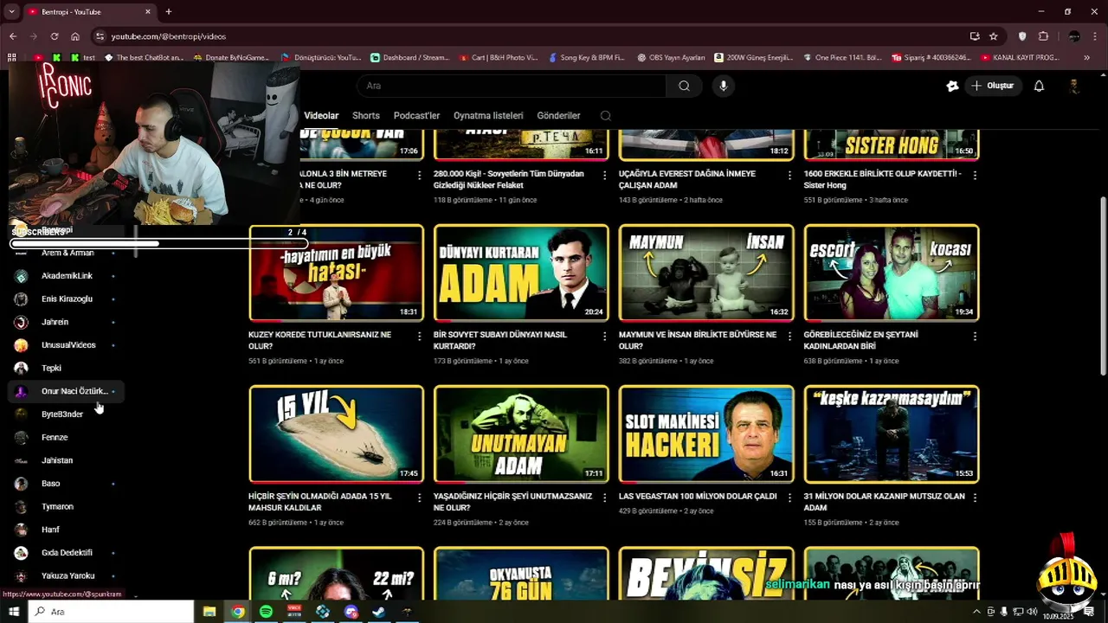
Task: Open more options for 31 MİLYON DOLAR video
Action: pos(975,498)
